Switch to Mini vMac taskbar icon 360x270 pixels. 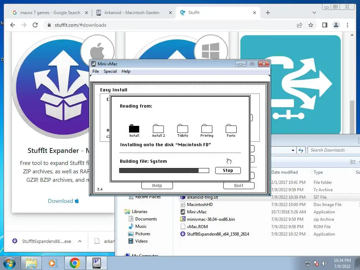[96, 263]
